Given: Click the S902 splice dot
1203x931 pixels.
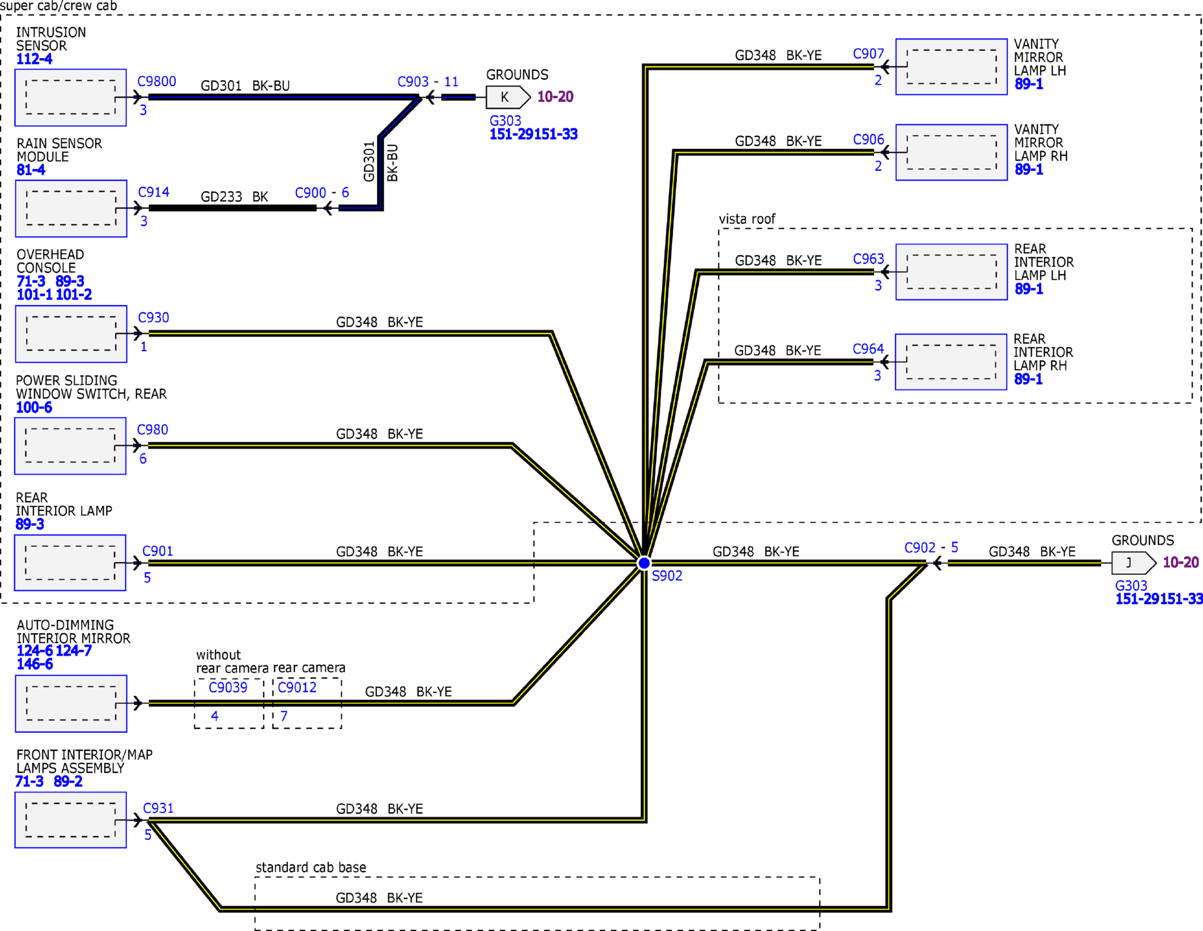Looking at the screenshot, I should tap(643, 563).
